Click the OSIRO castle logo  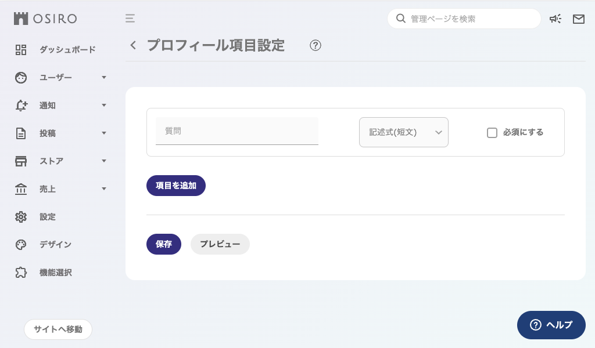click(x=21, y=19)
